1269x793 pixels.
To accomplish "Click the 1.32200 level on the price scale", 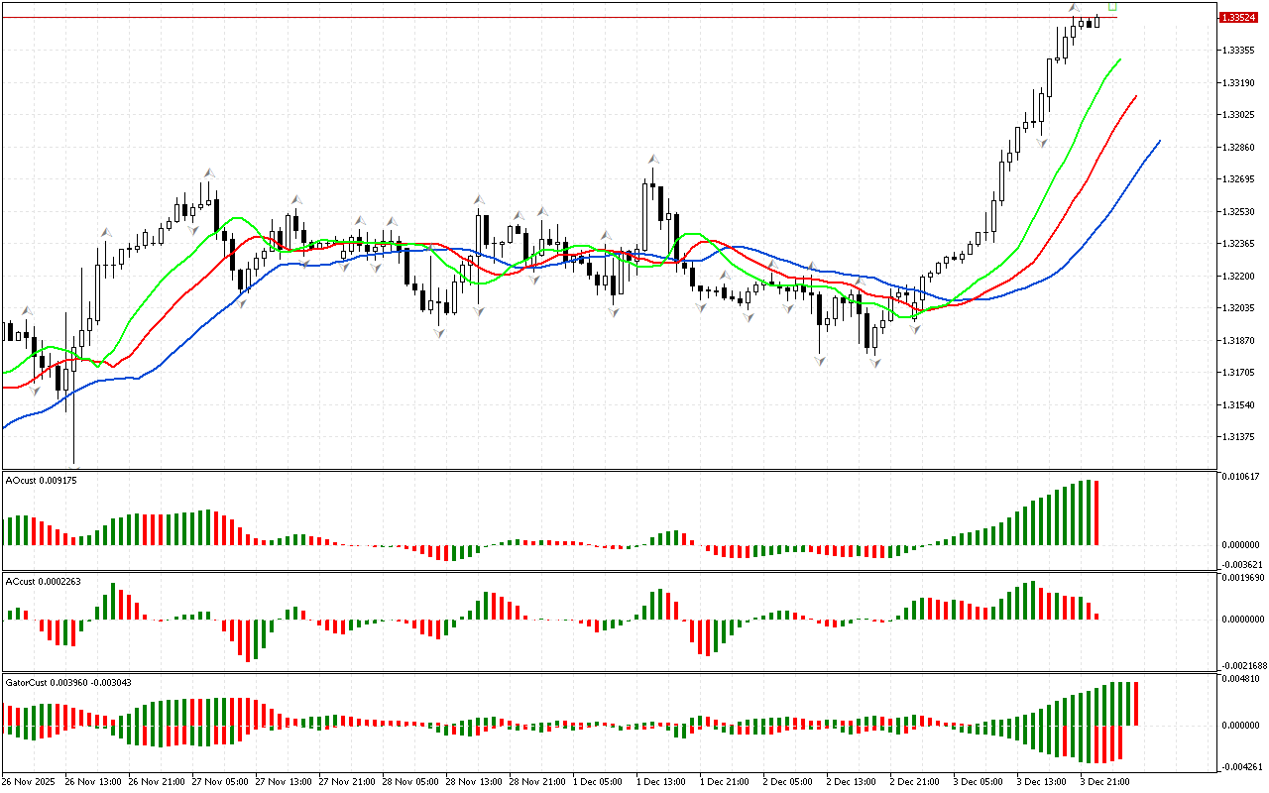I will point(1239,276).
